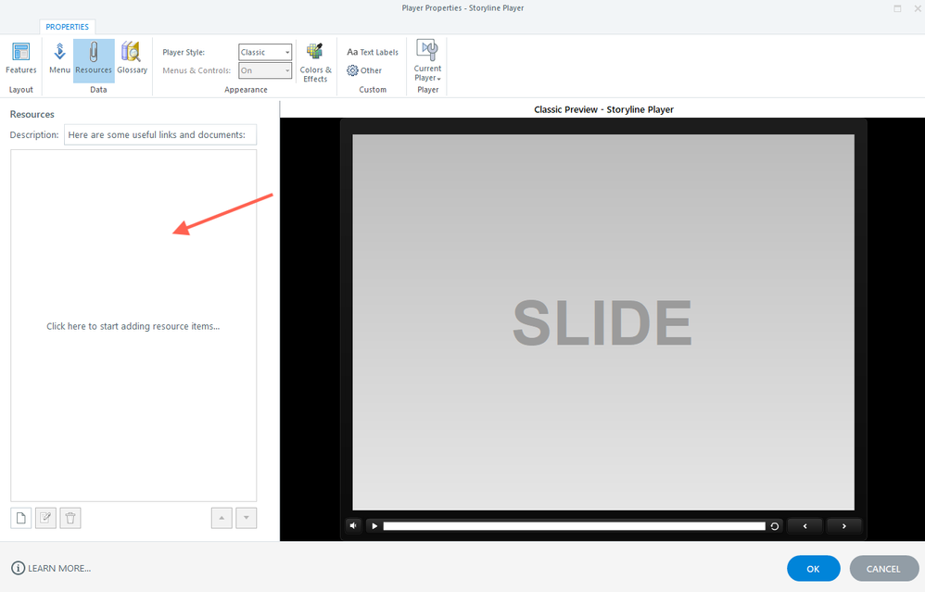Delete resource with trash icon

click(70, 518)
